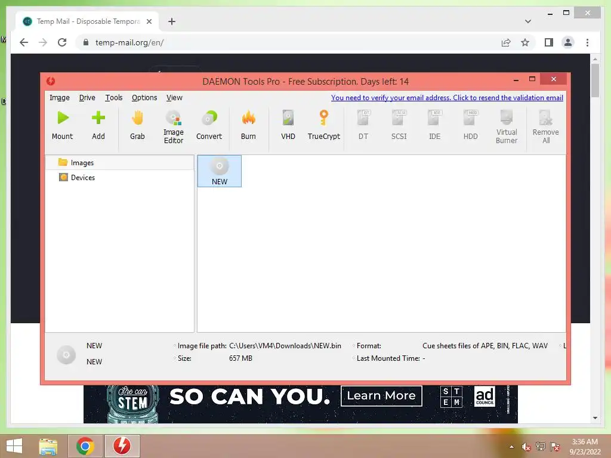Click DAEMON Tools taskbar icon
This screenshot has width=611, height=458.
(122, 446)
